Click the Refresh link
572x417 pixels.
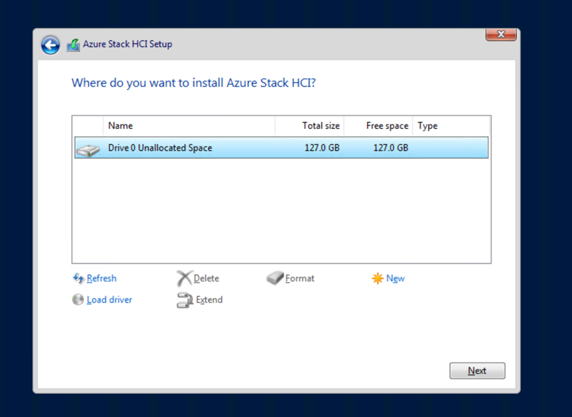pos(101,279)
